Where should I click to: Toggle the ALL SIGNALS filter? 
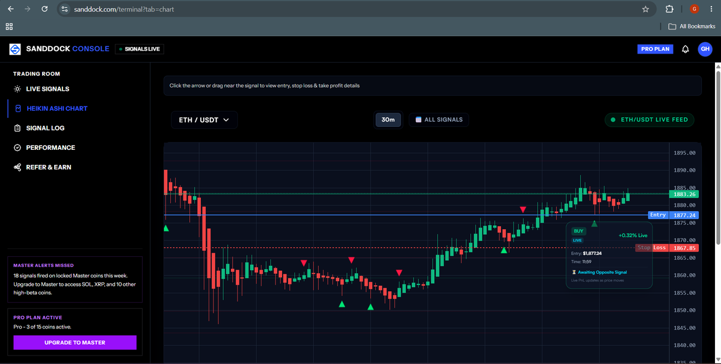[x=438, y=120]
